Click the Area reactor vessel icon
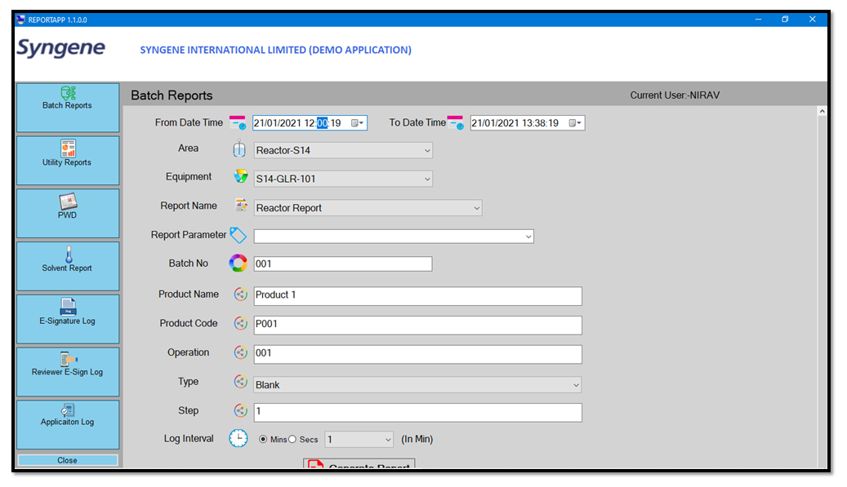Viewport: 847px width, 487px height. point(238,148)
